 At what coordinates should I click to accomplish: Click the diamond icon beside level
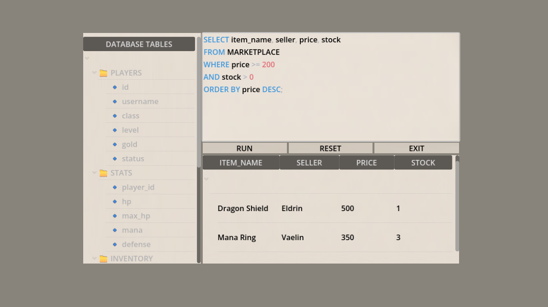(x=115, y=130)
